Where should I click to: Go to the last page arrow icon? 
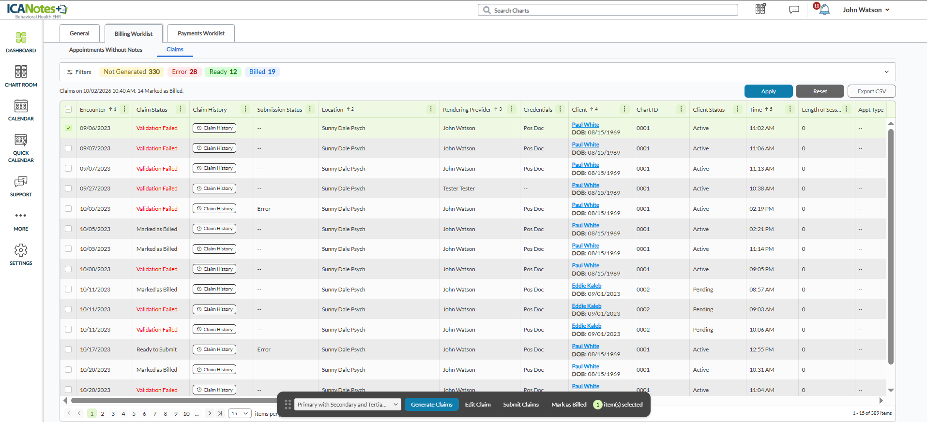(x=220, y=413)
